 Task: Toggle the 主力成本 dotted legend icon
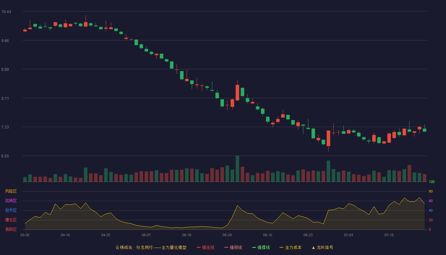282,247
